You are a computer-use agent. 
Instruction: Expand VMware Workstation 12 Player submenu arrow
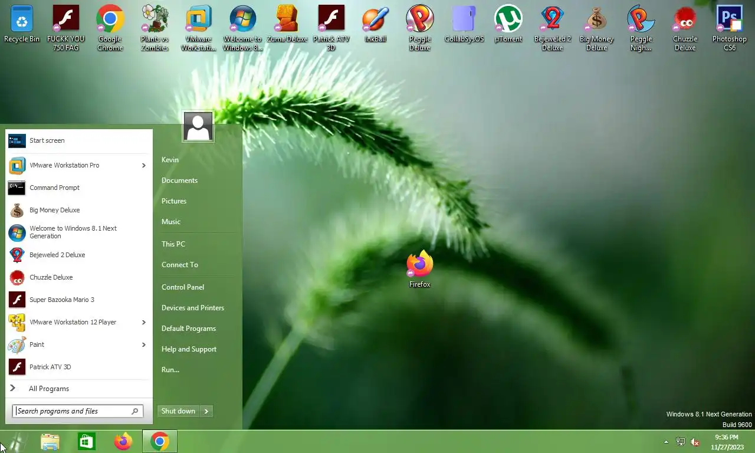click(143, 322)
